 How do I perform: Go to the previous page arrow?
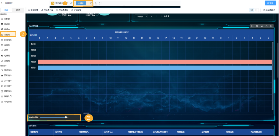coord(152,17)
